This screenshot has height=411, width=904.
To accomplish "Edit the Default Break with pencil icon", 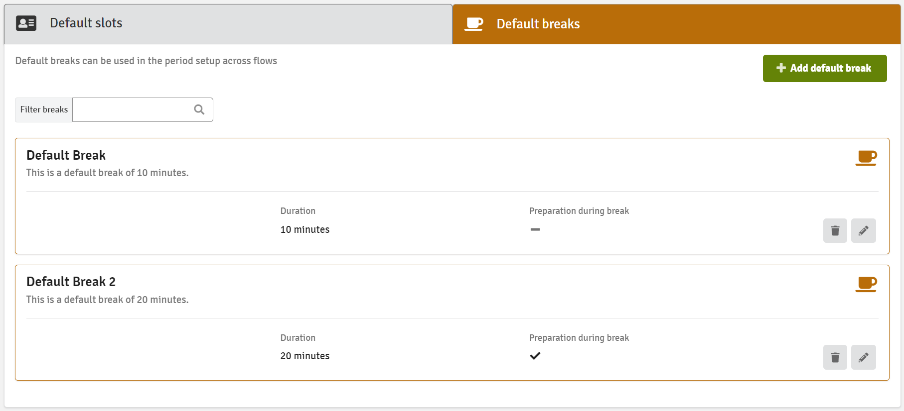I will coord(864,230).
